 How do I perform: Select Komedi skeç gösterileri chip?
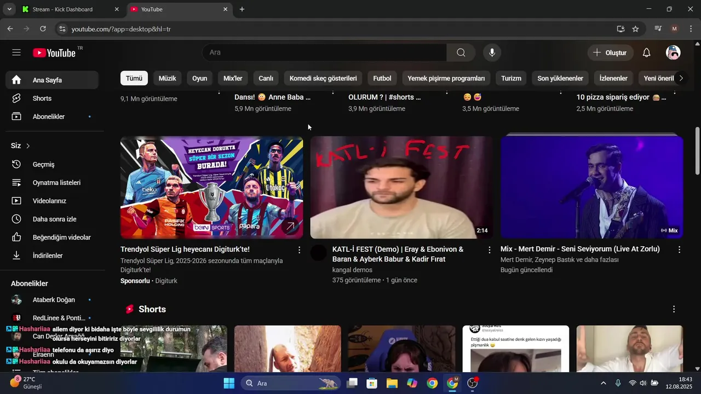click(323, 78)
